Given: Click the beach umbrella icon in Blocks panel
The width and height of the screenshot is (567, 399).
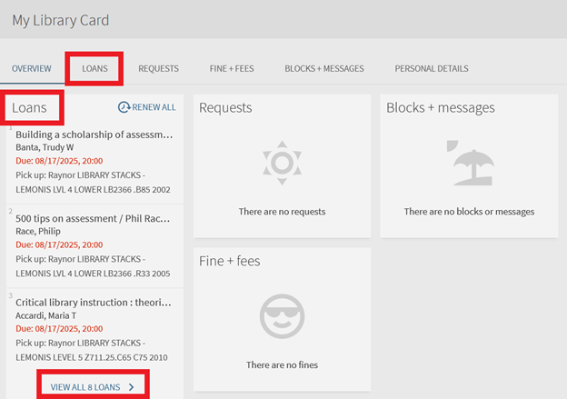Looking at the screenshot, I should (469, 164).
